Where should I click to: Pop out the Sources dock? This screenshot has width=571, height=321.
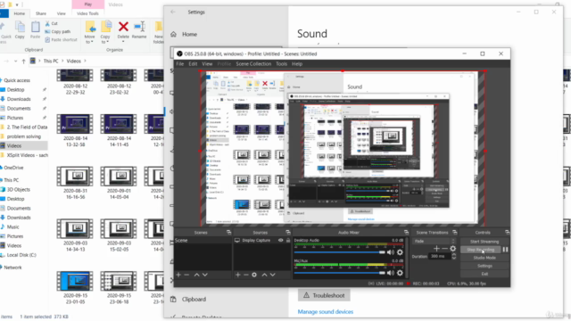[288, 232]
